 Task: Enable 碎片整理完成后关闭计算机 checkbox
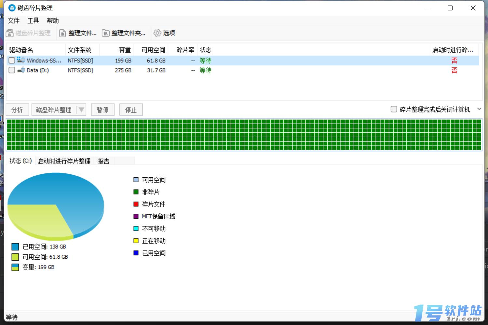(x=394, y=109)
